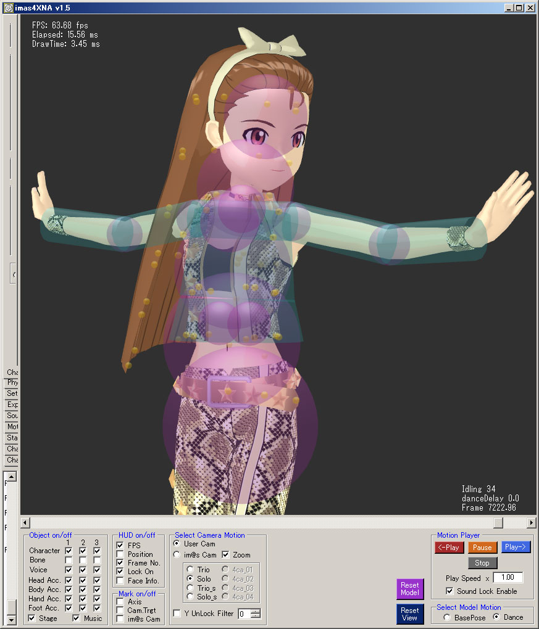Toggle the Foot Acc. checkbox for column 1
This screenshot has height=629, width=539.
[x=69, y=608]
